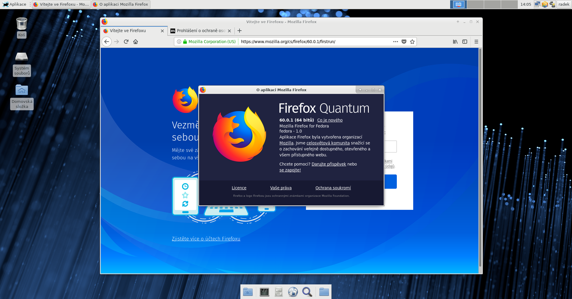Expand page actions three-dot menu
The image size is (572, 299).
click(396, 42)
